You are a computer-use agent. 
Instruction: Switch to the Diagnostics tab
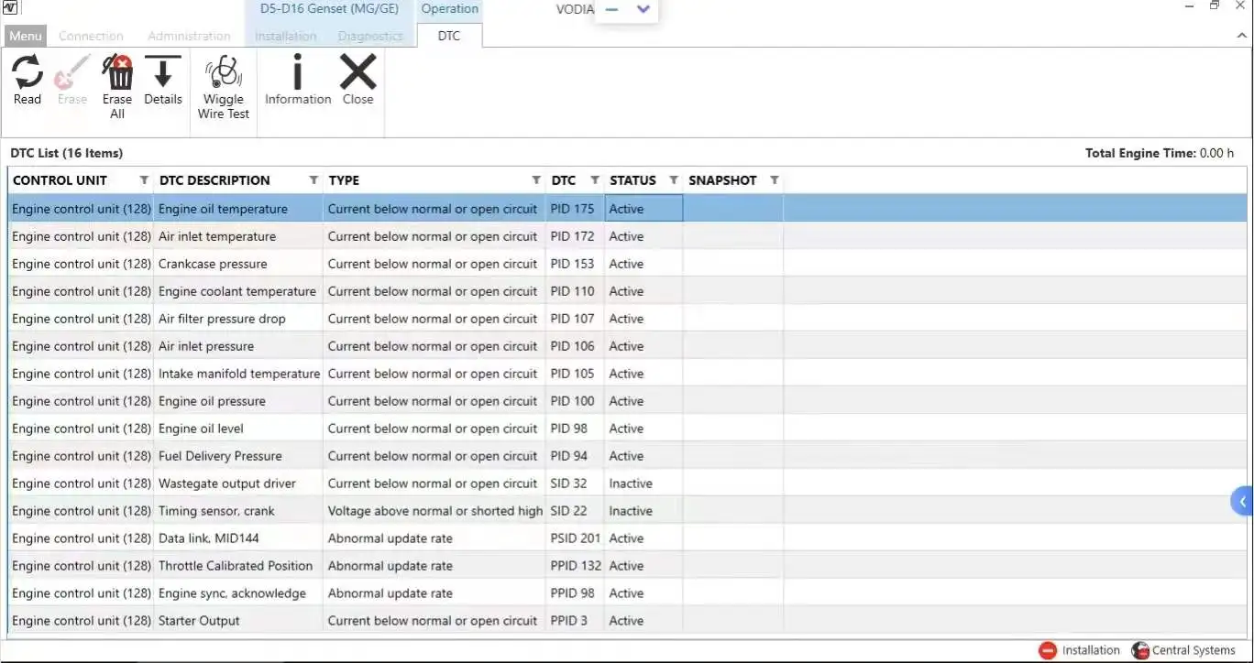pos(370,36)
